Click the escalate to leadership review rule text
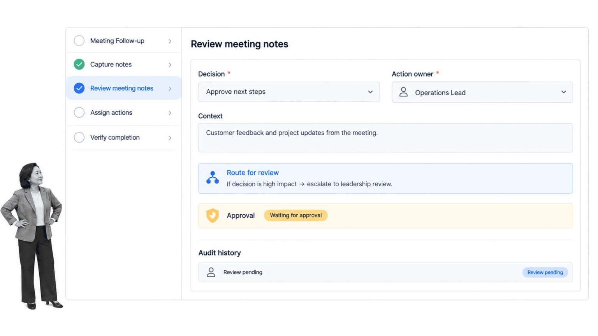The image size is (598, 336). click(310, 184)
